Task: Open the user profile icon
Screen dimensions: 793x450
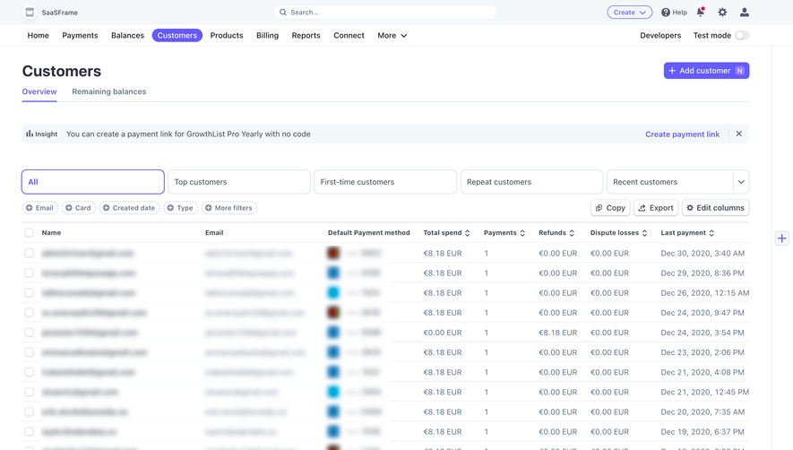Action: tap(745, 13)
